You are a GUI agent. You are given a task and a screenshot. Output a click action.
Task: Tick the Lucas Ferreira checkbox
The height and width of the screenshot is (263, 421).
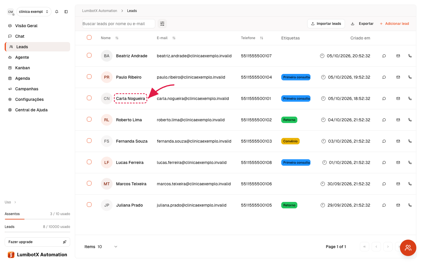tap(89, 162)
